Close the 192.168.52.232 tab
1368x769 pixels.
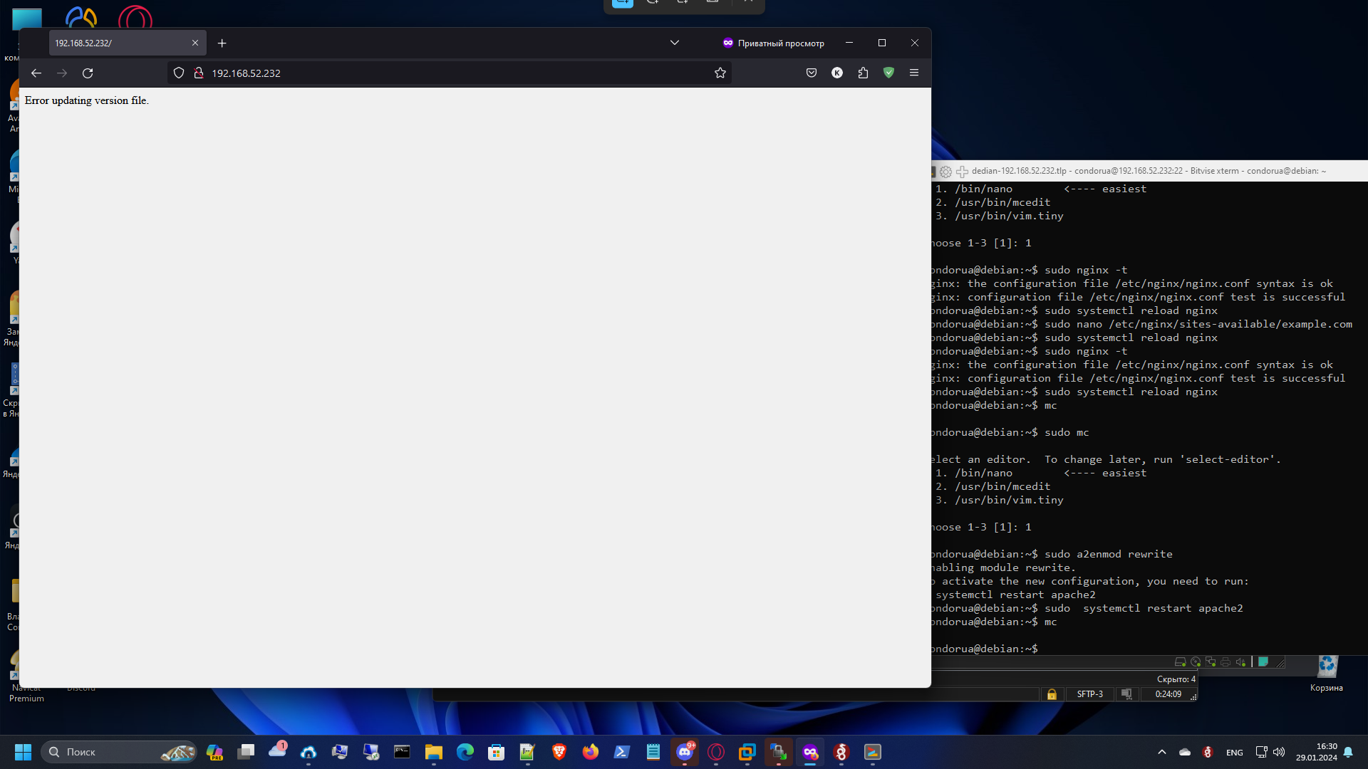pyautogui.click(x=195, y=43)
